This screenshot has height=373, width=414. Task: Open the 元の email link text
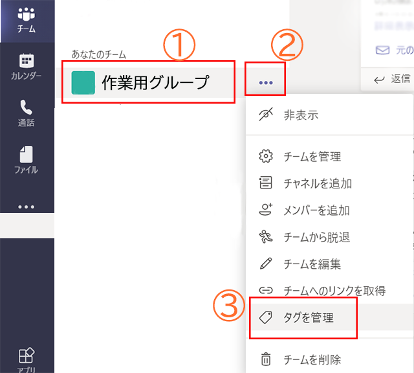404,50
